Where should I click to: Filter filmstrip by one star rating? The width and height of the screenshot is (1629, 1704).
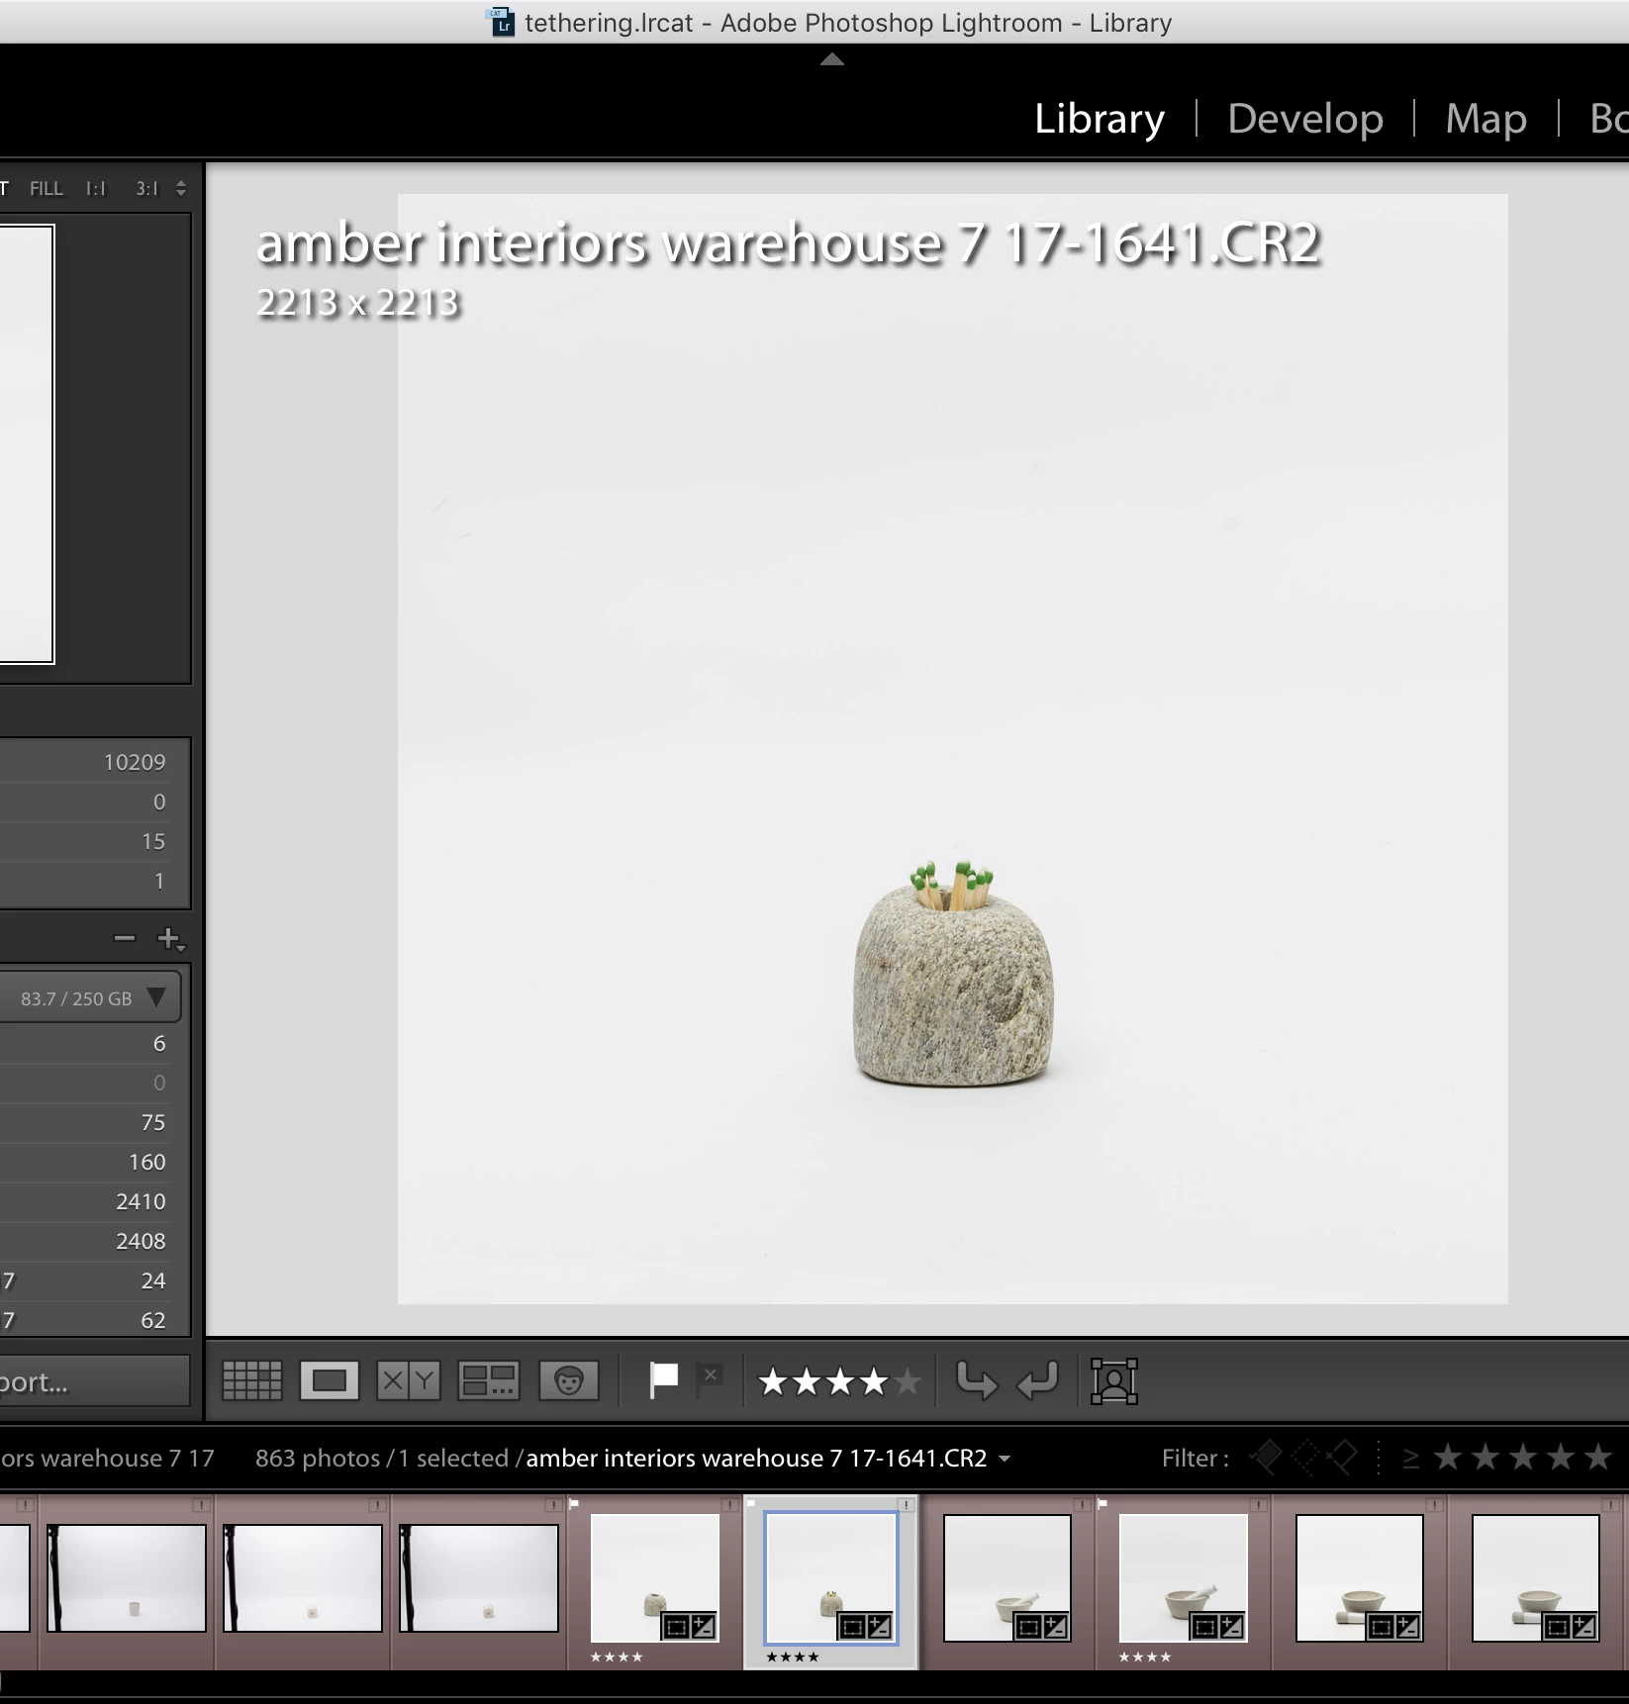click(1448, 1458)
